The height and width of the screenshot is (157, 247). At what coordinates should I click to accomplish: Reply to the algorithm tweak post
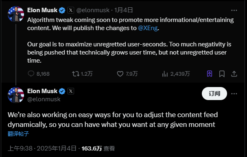click(x=39, y=74)
